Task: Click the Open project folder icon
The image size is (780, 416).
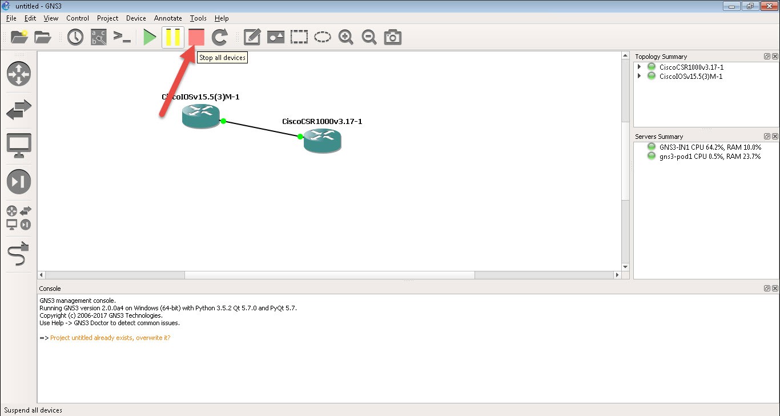Action: click(43, 38)
